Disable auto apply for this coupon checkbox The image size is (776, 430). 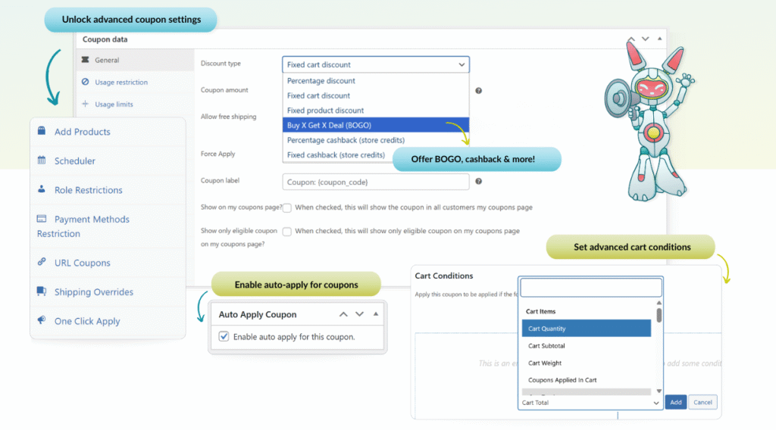[224, 337]
